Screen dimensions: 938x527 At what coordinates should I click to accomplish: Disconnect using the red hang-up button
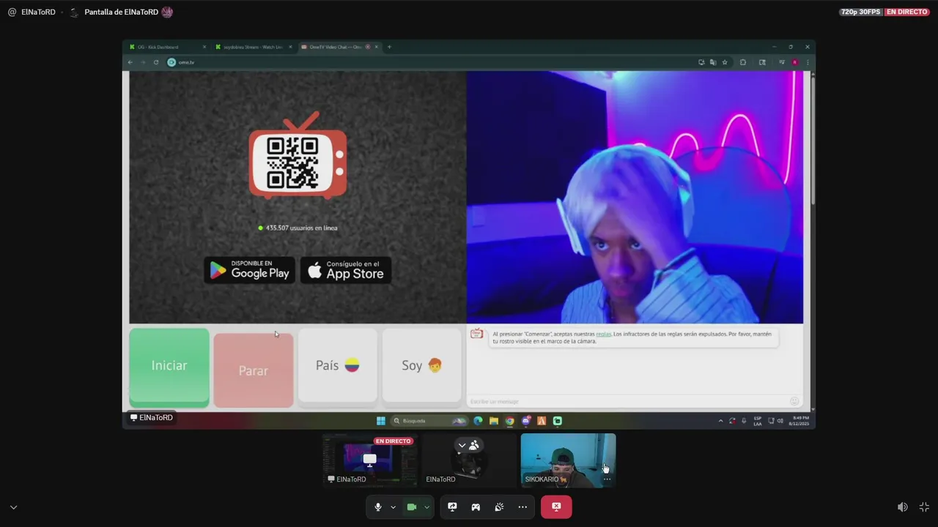click(556, 507)
